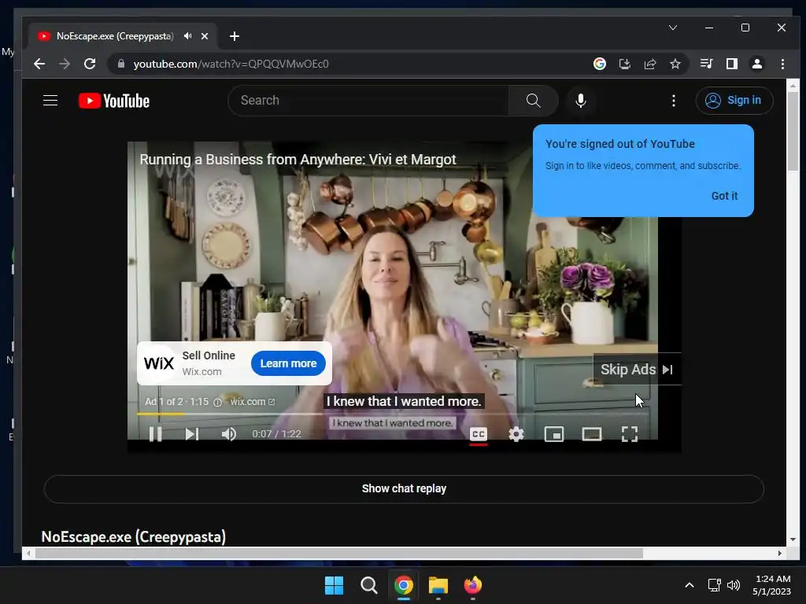Mute tab via speaker icon on tab
This screenshot has height=604, width=806.
click(187, 36)
